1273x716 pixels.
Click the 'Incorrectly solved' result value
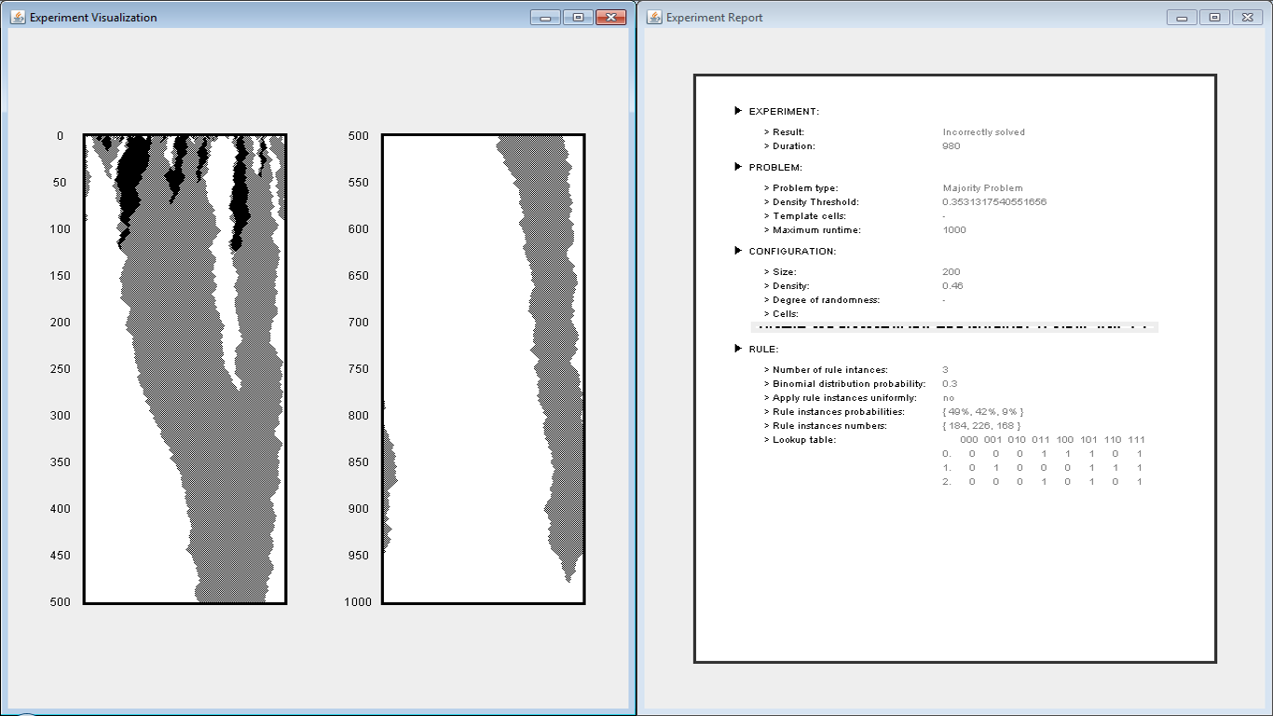pyautogui.click(x=983, y=132)
